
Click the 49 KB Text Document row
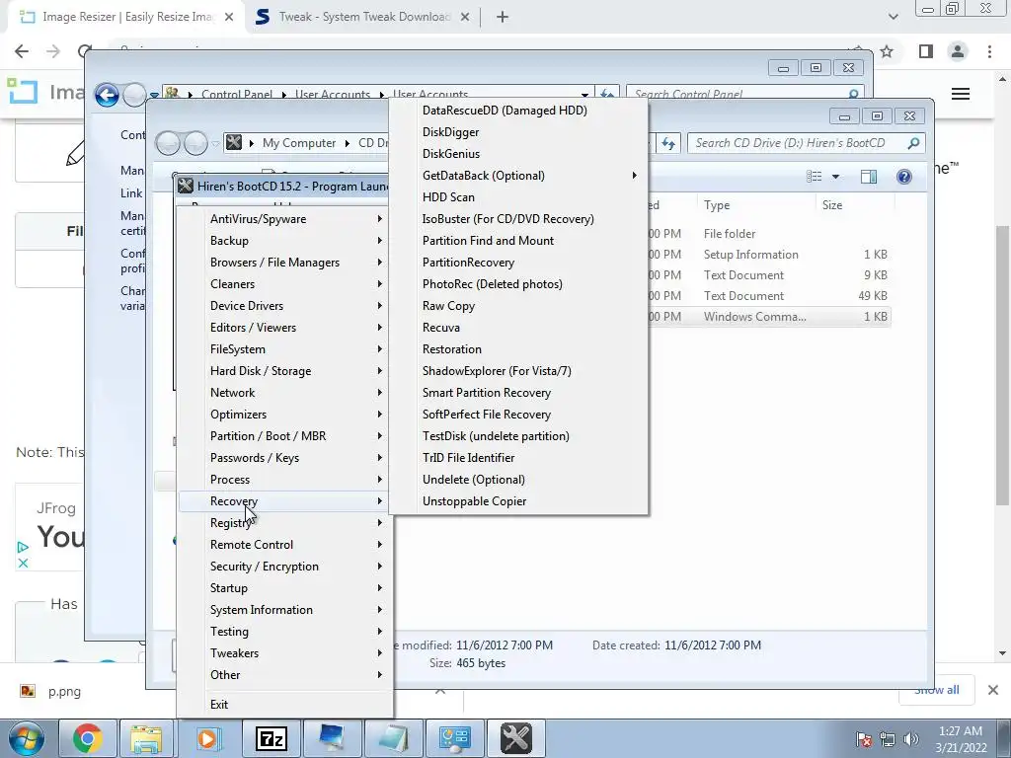point(769,296)
